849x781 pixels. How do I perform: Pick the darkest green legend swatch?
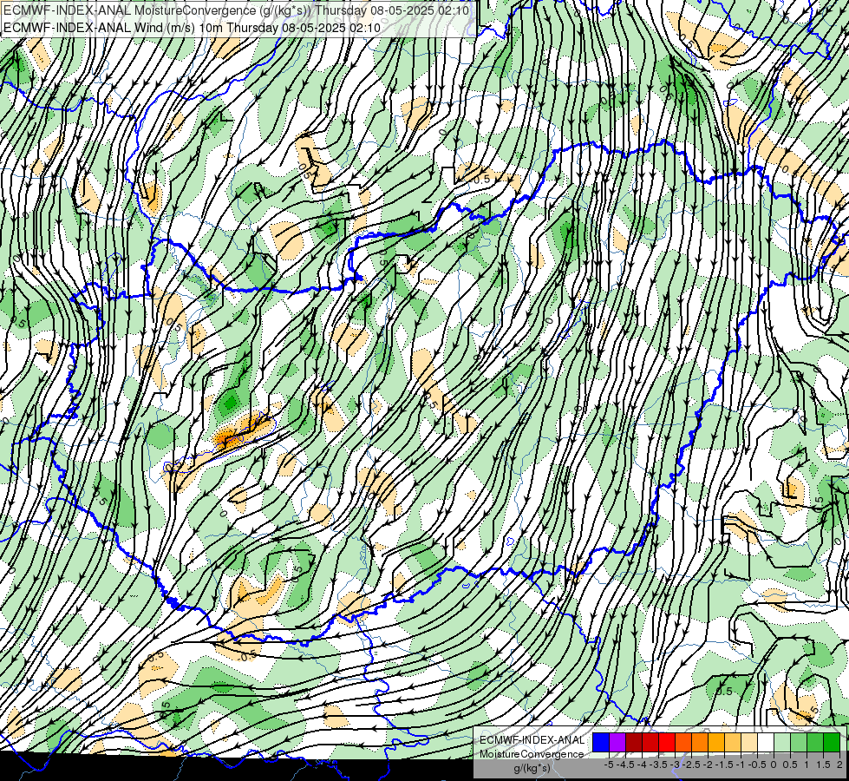coord(832,743)
